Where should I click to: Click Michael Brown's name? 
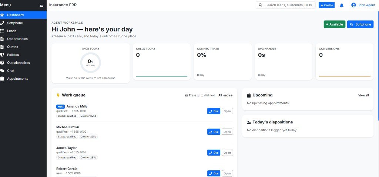68,127
